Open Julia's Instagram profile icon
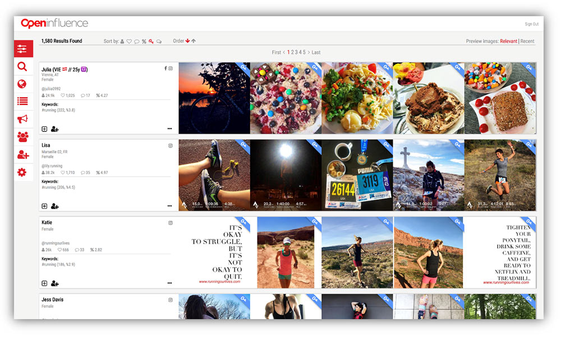 171,69
